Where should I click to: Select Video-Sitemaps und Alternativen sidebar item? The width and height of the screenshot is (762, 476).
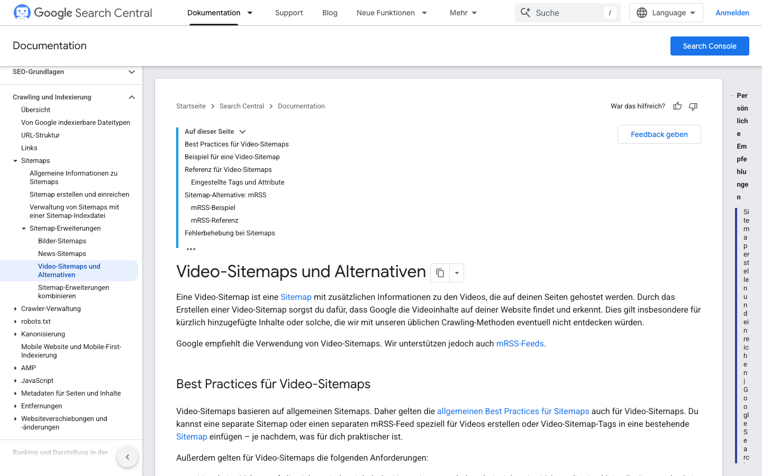pyautogui.click(x=69, y=271)
